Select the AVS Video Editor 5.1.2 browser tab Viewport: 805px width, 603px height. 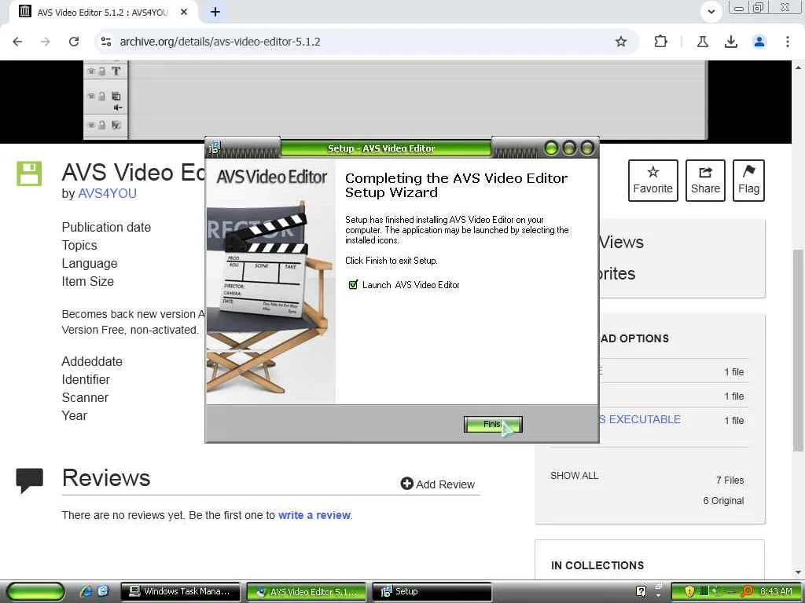click(103, 12)
